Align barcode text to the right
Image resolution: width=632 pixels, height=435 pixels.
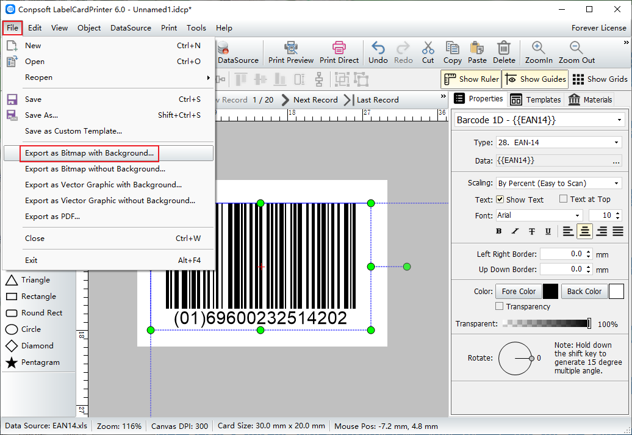pos(601,231)
